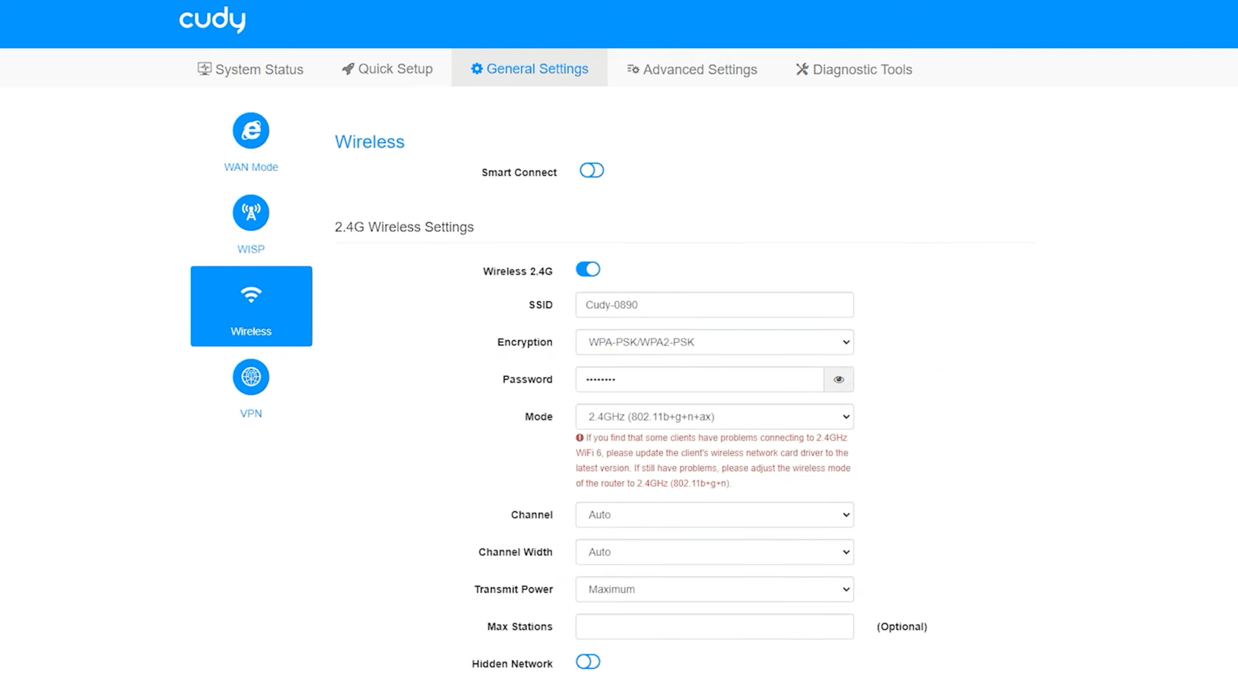Image resolution: width=1238 pixels, height=690 pixels.
Task: Select the Wireless Wi-Fi sidebar icon
Action: (x=251, y=295)
